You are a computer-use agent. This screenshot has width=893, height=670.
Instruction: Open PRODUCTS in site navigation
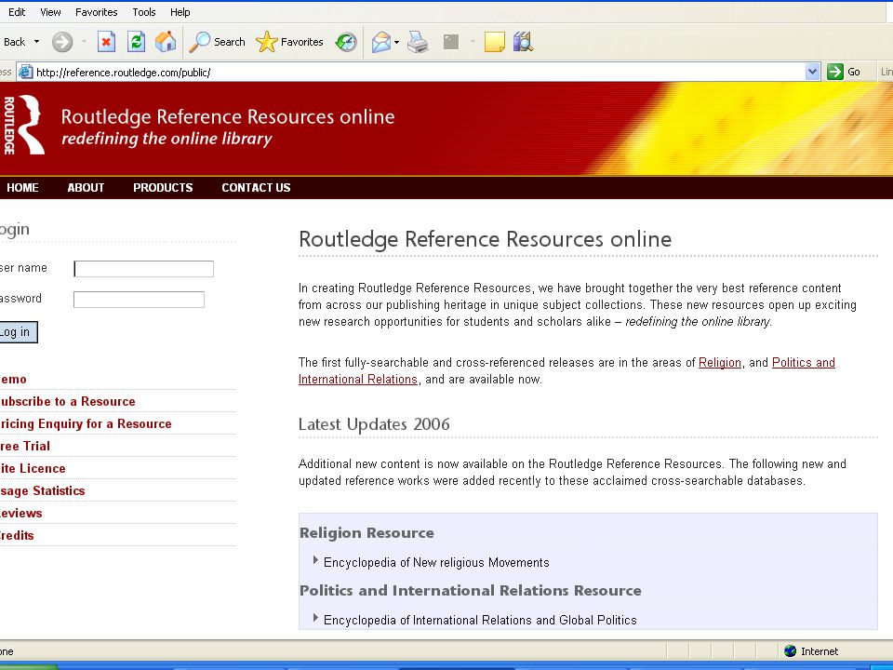pos(163,187)
